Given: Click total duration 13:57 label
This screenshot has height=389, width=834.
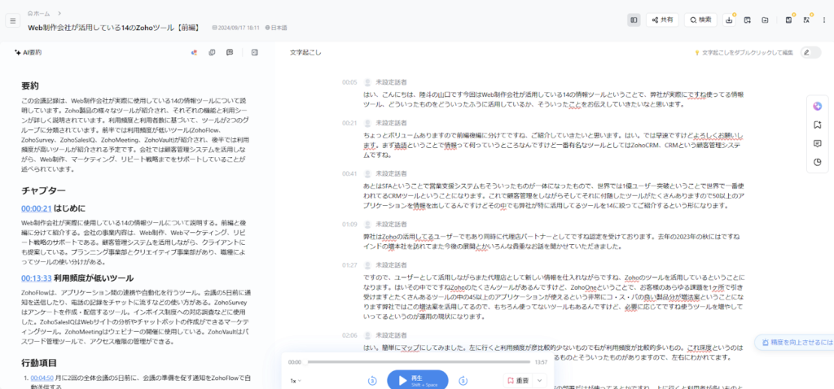Looking at the screenshot, I should pyautogui.click(x=541, y=362).
